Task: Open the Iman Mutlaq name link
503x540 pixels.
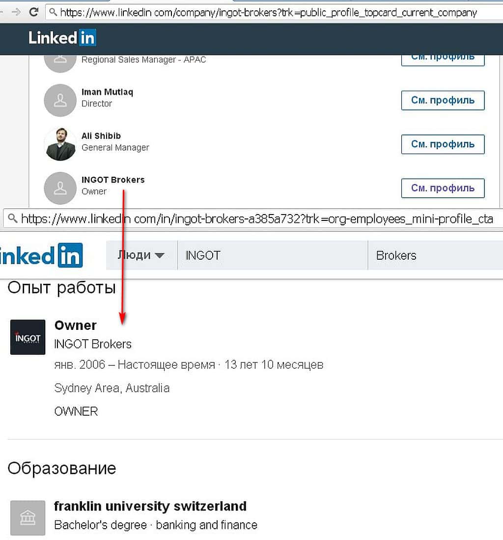Action: pos(107,92)
